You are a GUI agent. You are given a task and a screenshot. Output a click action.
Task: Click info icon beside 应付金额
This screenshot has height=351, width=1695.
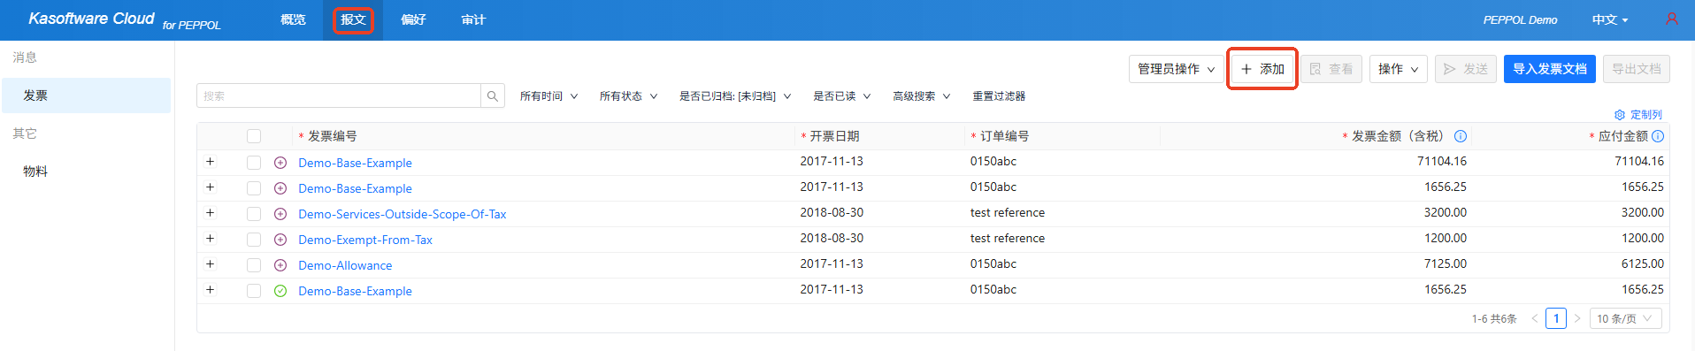[x=1658, y=136]
